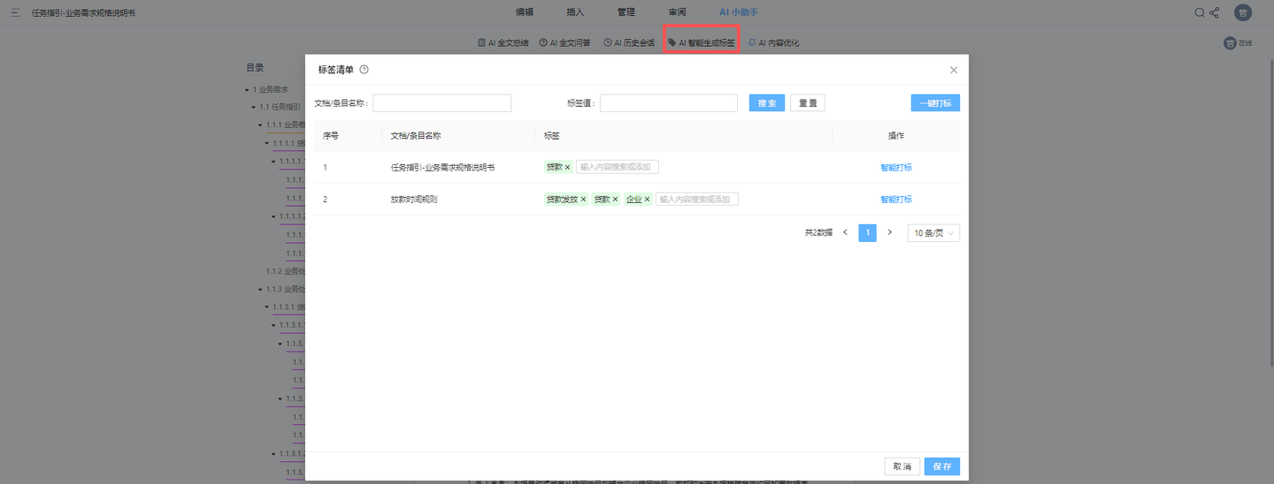Click the 搜索 button
This screenshot has height=484, width=1274.
point(767,103)
